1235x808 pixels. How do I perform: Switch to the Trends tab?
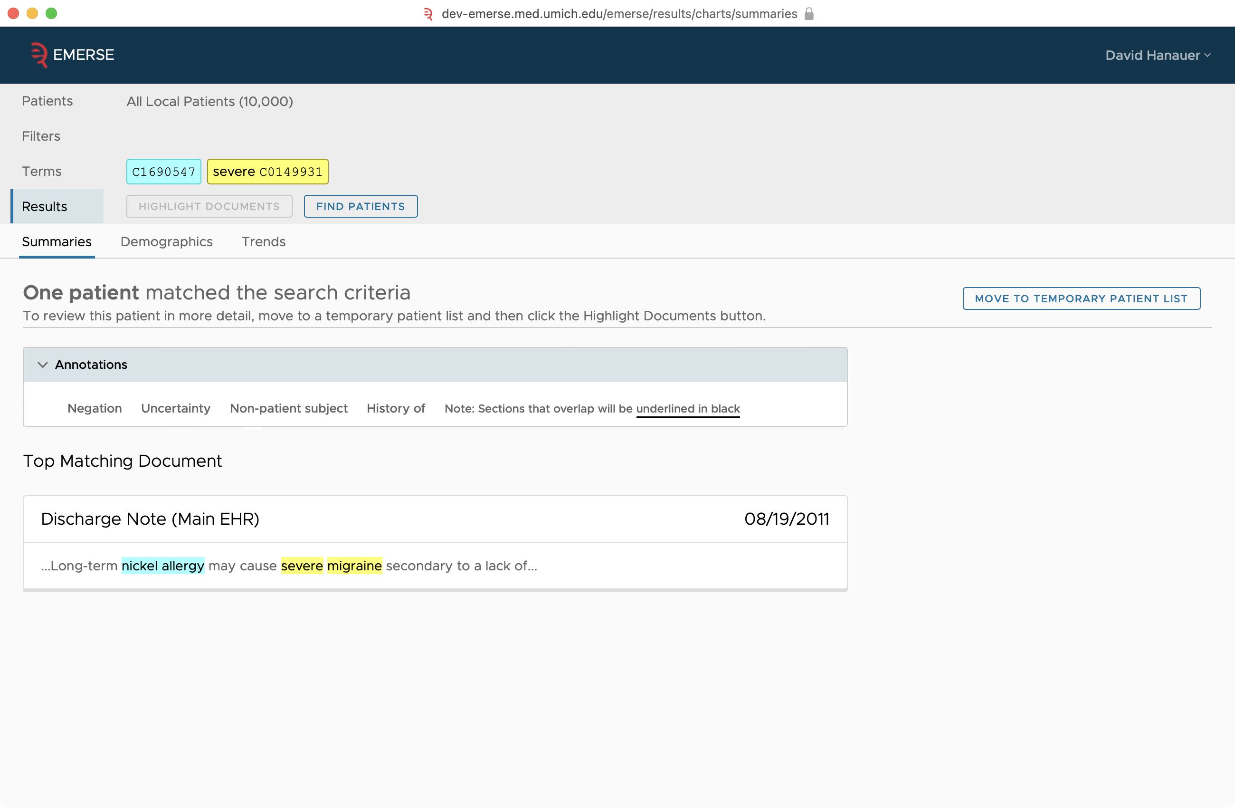pyautogui.click(x=264, y=241)
